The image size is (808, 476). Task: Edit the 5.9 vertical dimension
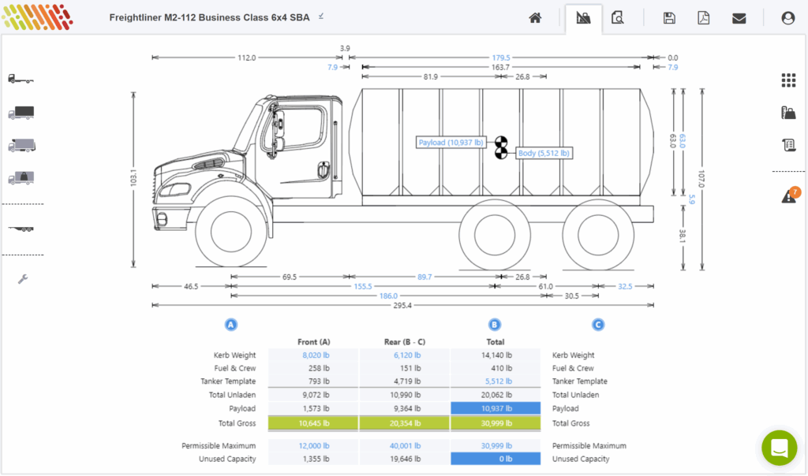click(x=691, y=199)
